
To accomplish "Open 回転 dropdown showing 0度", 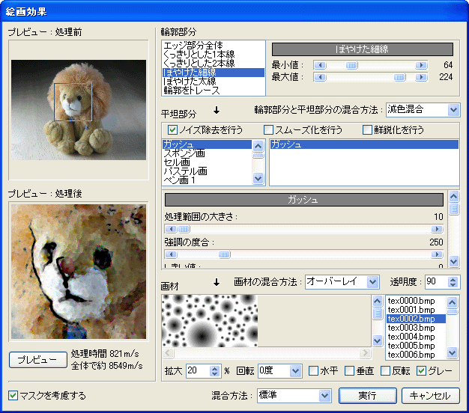I will [295, 371].
